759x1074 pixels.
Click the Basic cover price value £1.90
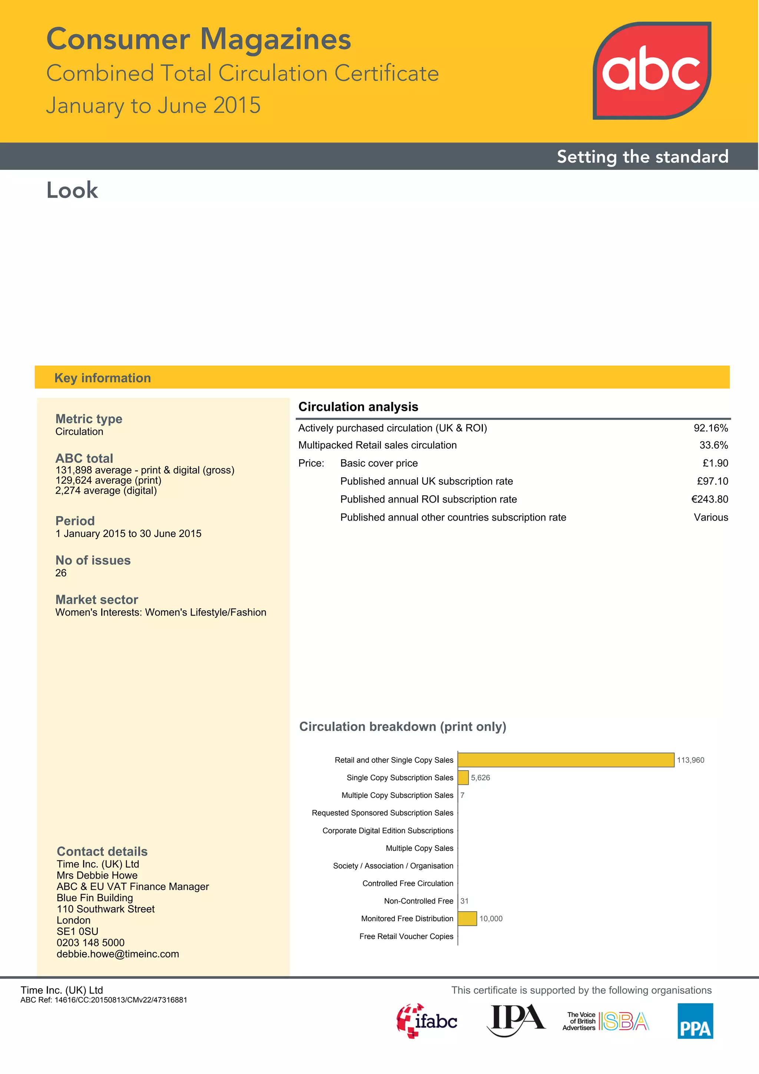715,463
